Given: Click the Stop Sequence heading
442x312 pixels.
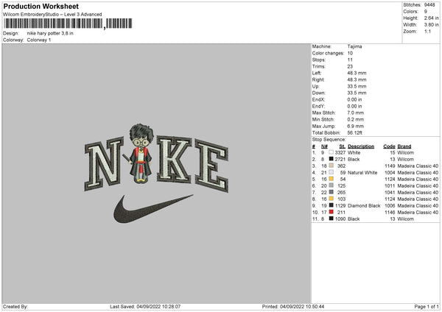Looking at the screenshot, I should (x=329, y=139).
